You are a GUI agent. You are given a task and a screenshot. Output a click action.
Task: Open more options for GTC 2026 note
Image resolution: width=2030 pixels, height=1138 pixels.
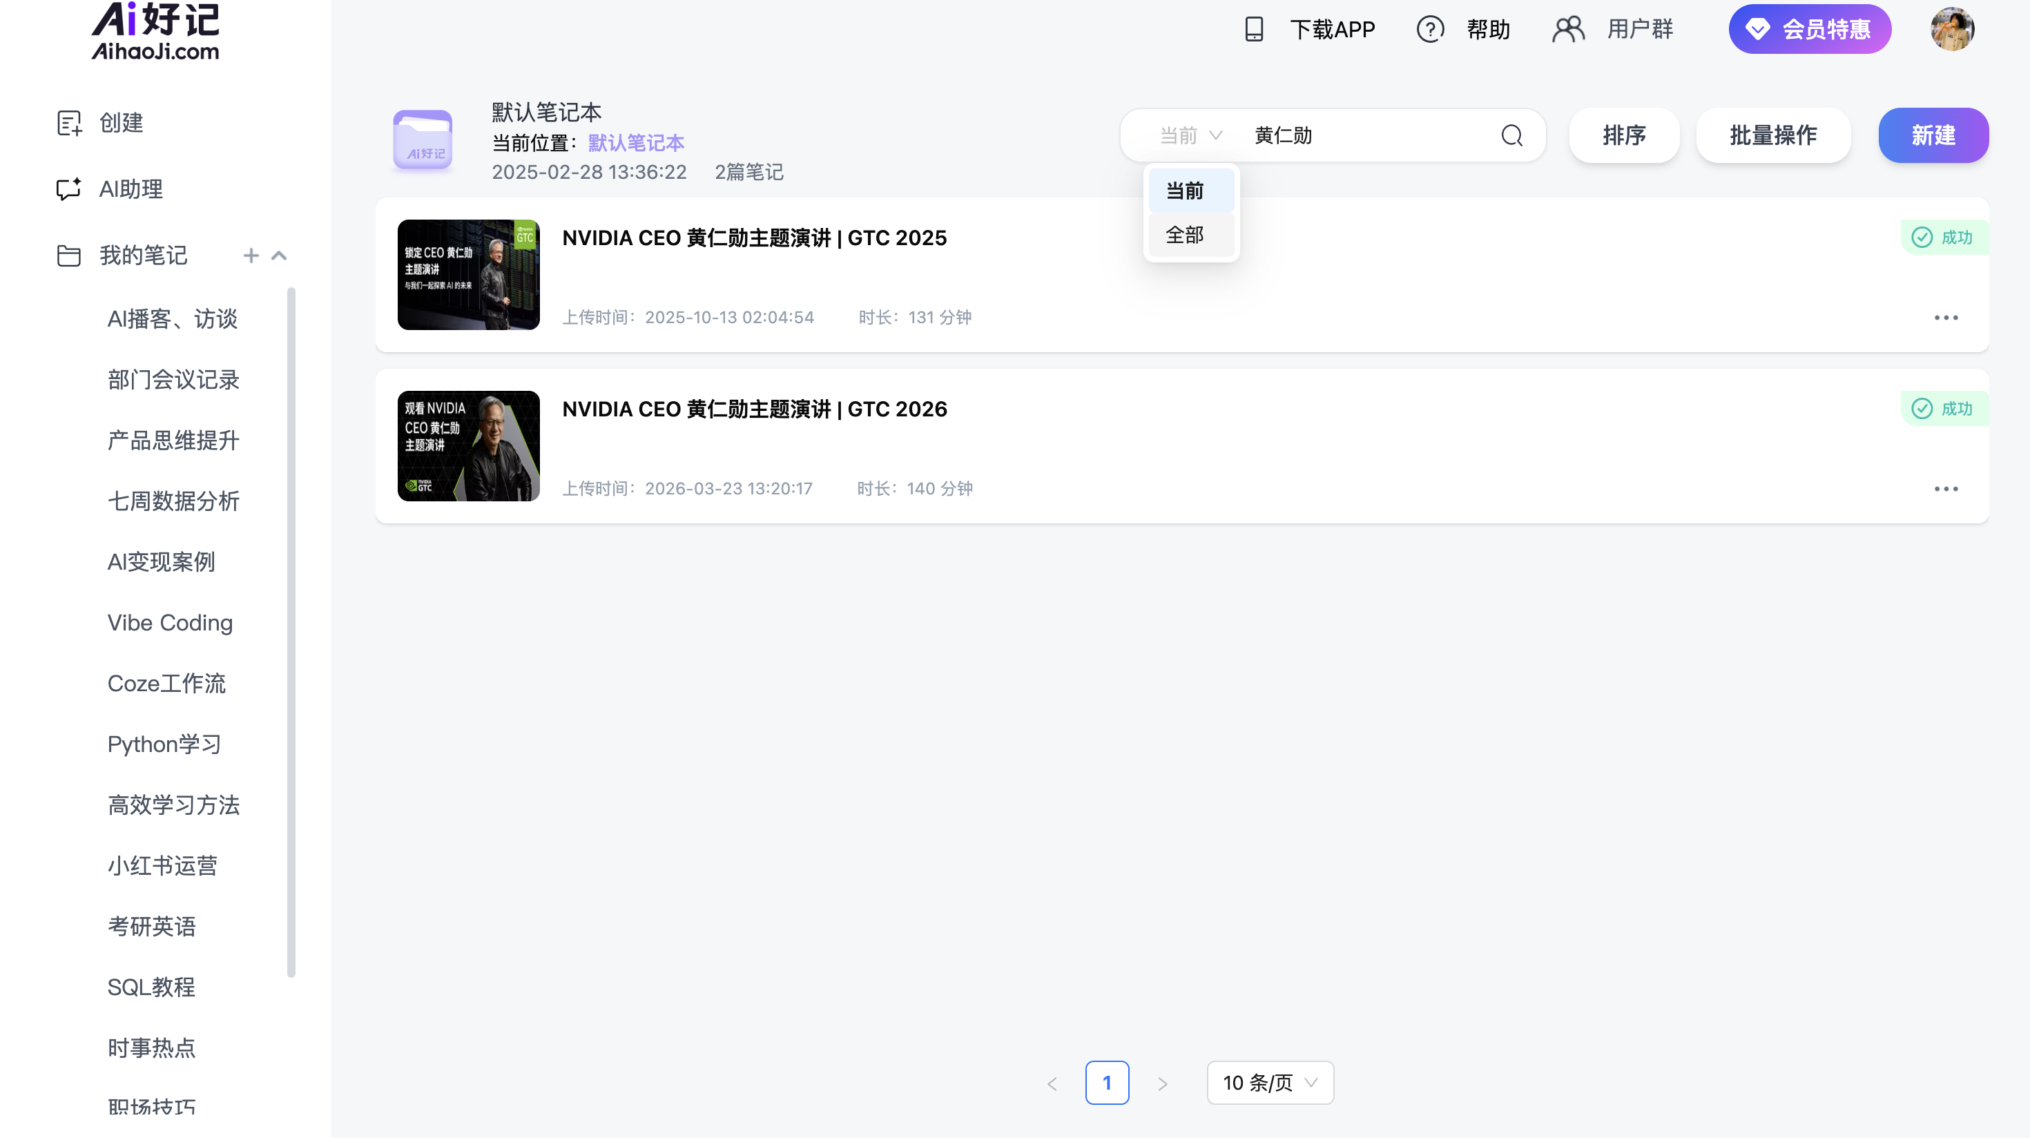coord(1946,489)
